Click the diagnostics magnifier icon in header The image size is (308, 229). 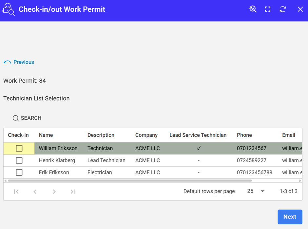coord(253,9)
